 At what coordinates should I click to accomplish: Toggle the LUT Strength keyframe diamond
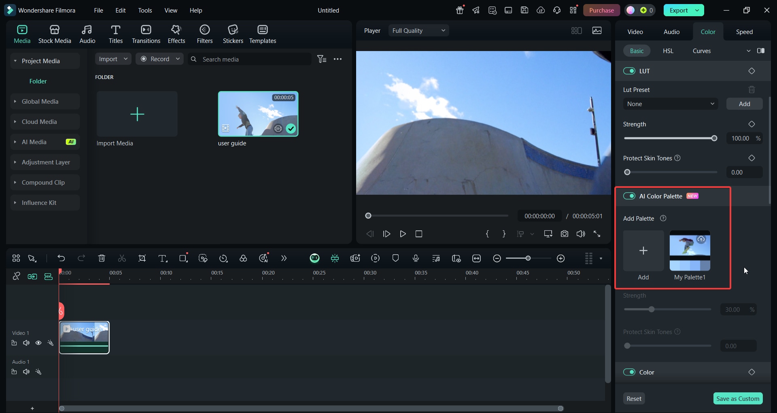pyautogui.click(x=752, y=124)
